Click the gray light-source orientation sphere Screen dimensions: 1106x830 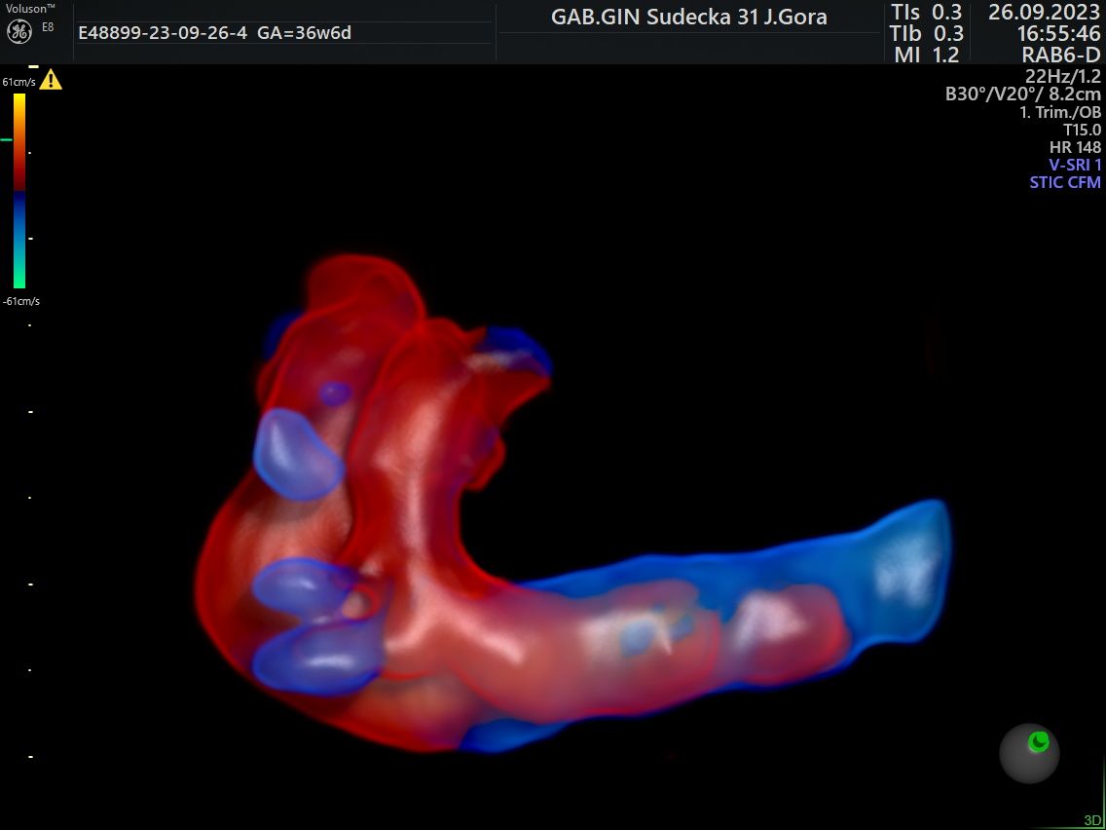[1029, 752]
